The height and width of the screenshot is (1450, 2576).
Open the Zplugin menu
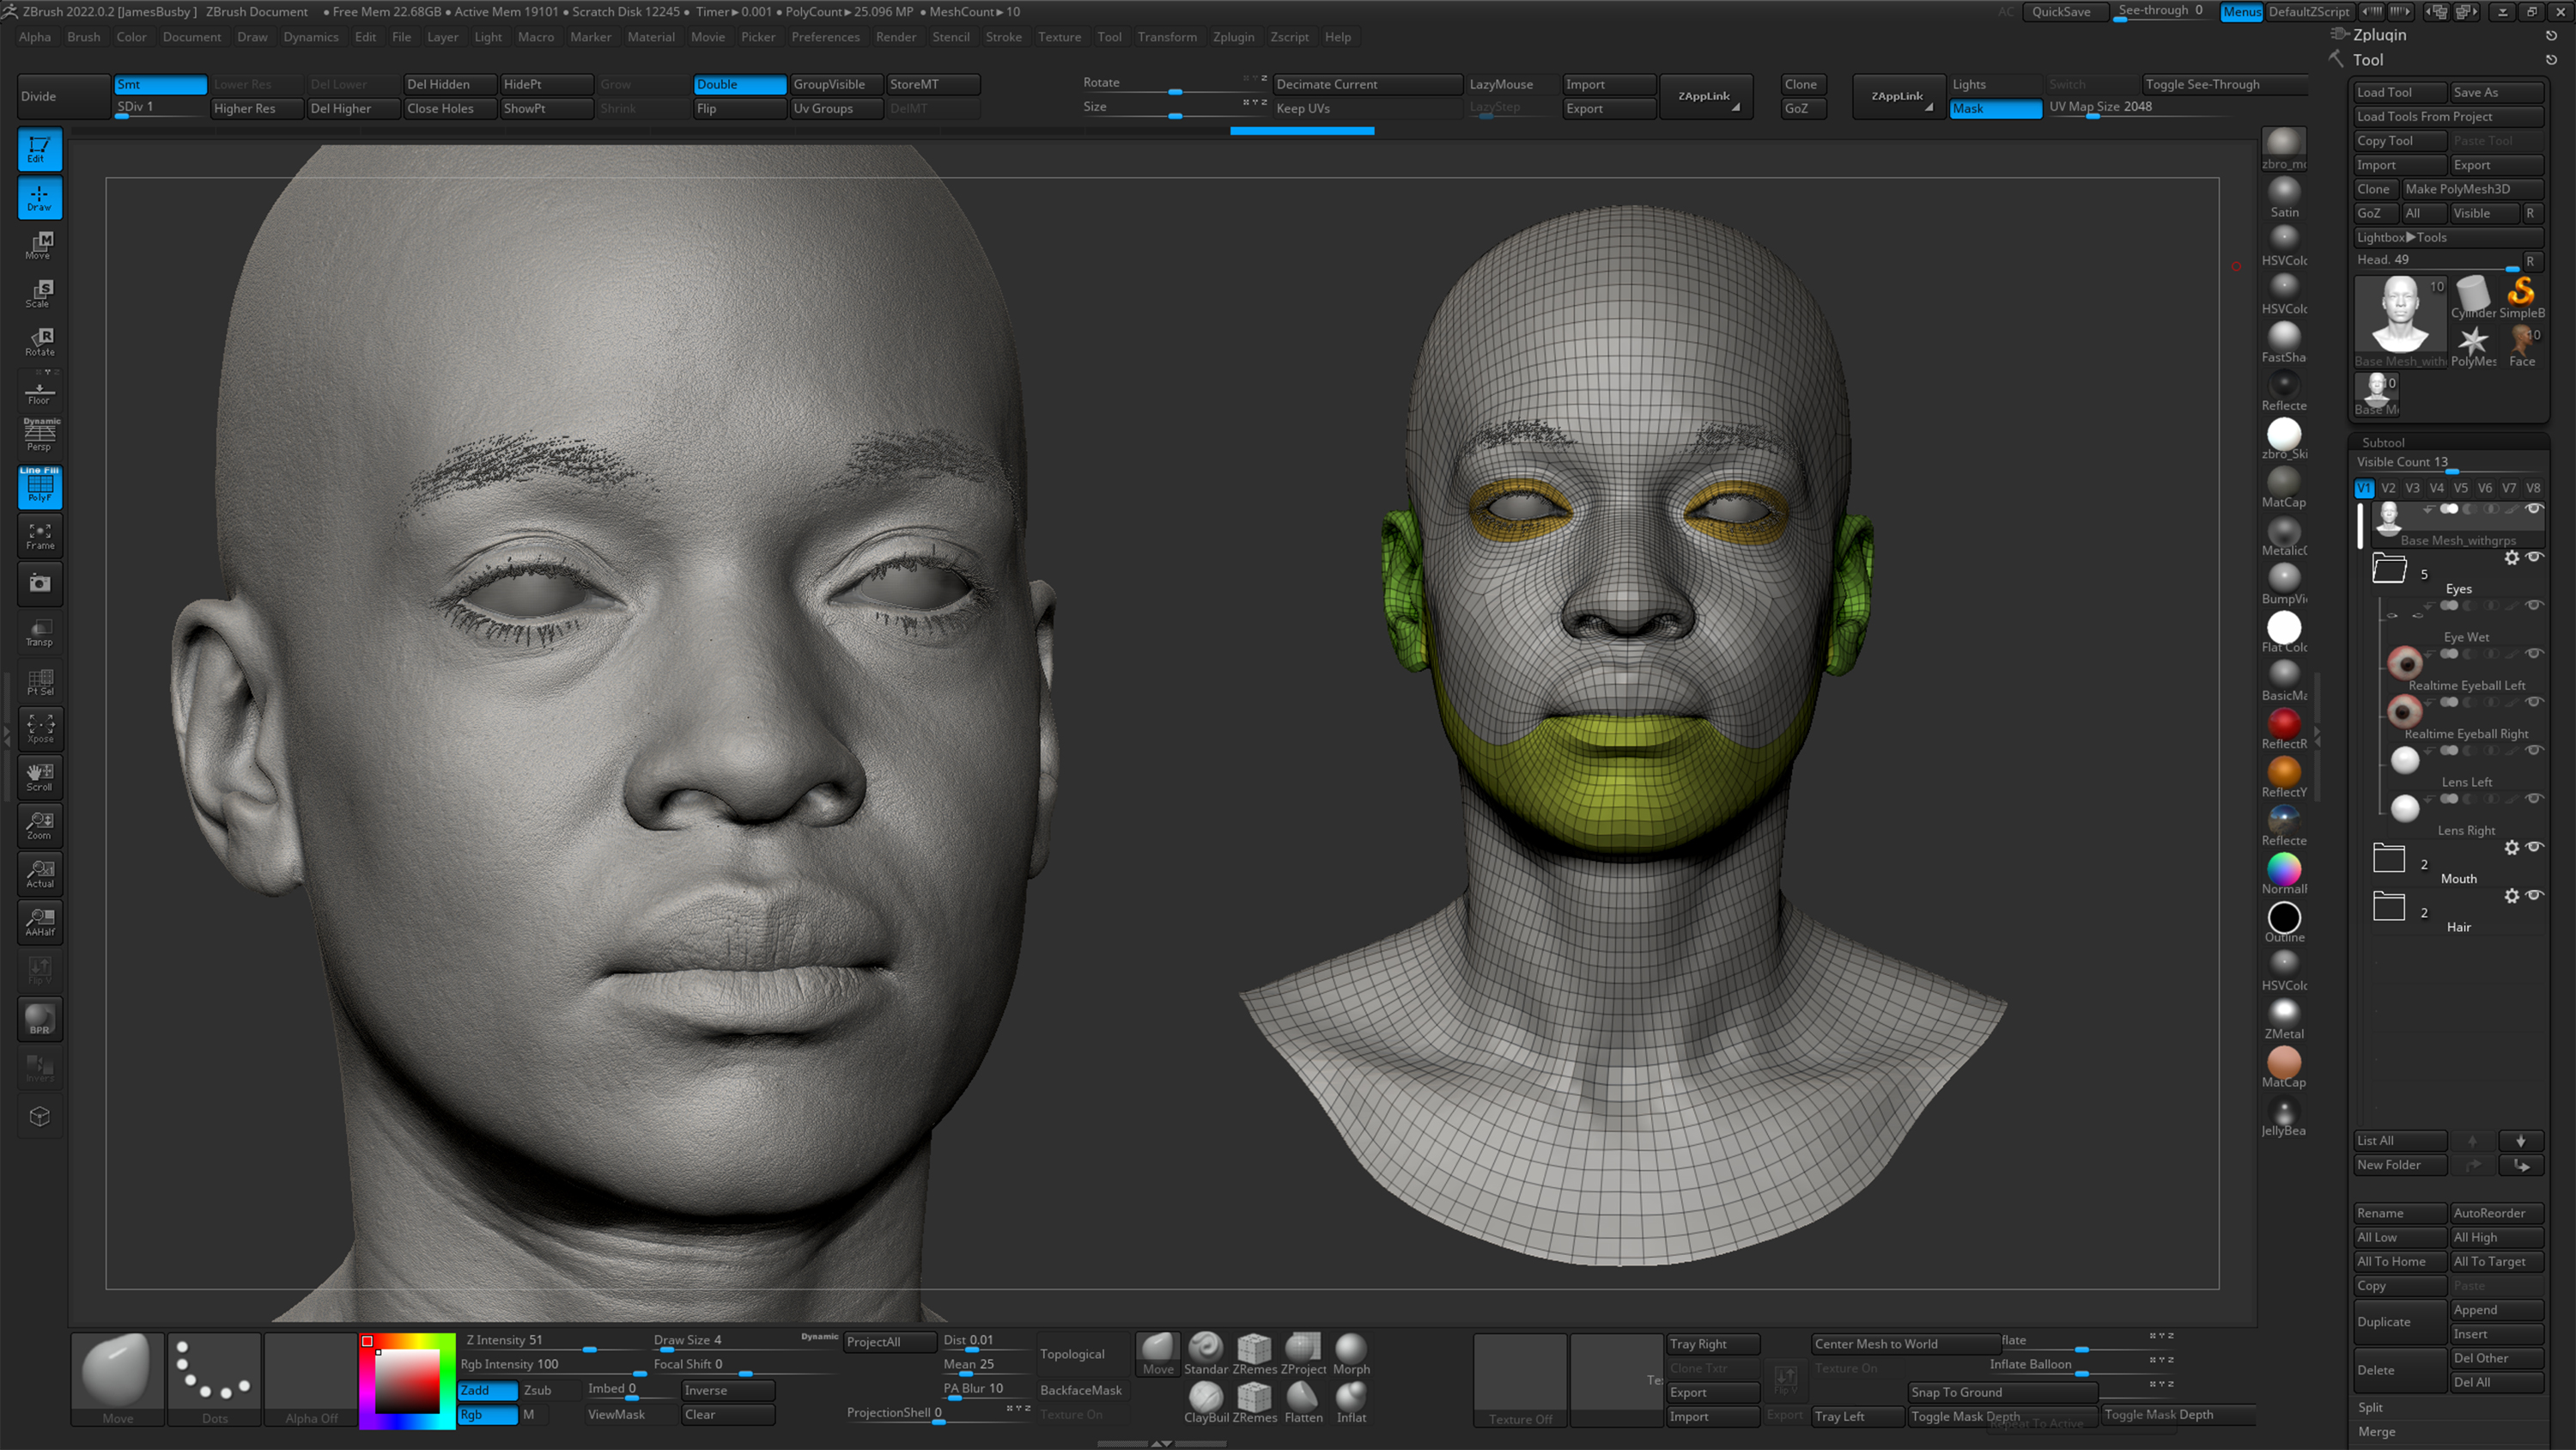(x=1233, y=37)
